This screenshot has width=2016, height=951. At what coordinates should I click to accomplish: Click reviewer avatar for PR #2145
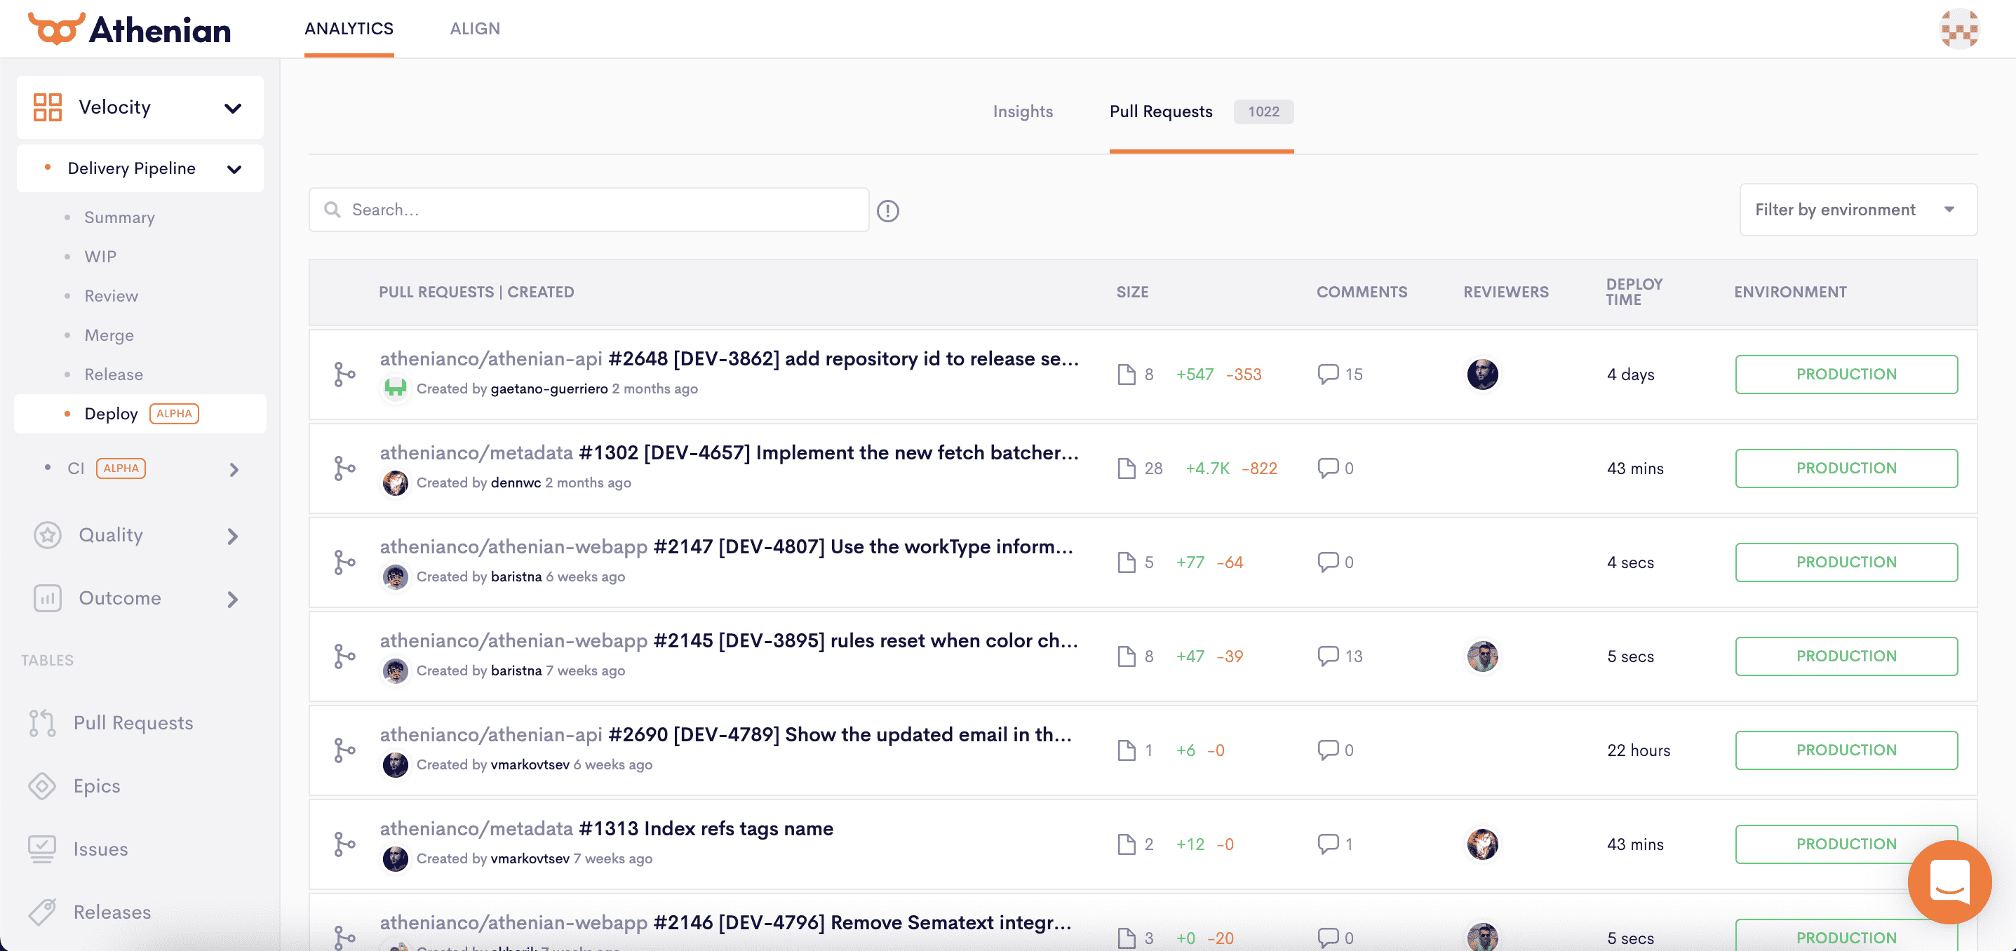click(x=1482, y=656)
